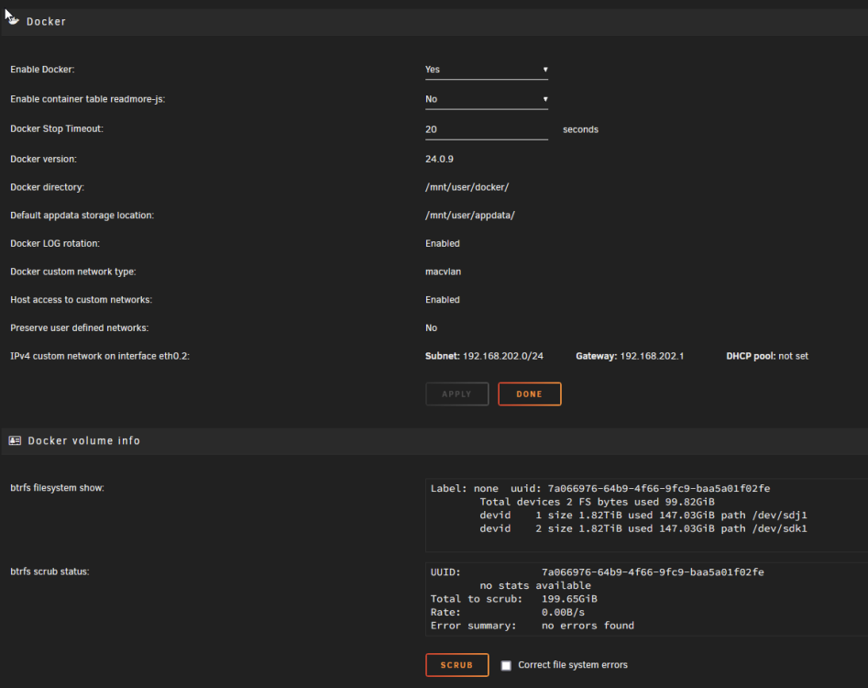Click the Default appdata storage location label
This screenshot has width=868, height=688.
pyautogui.click(x=82, y=216)
